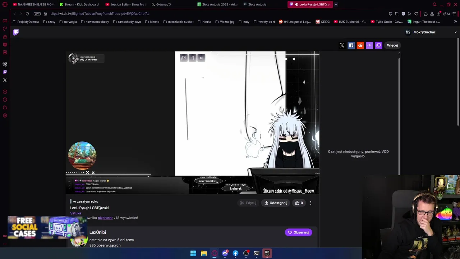The height and width of the screenshot is (259, 460).
Task: Open File Explorer from taskbar
Action: (204, 253)
